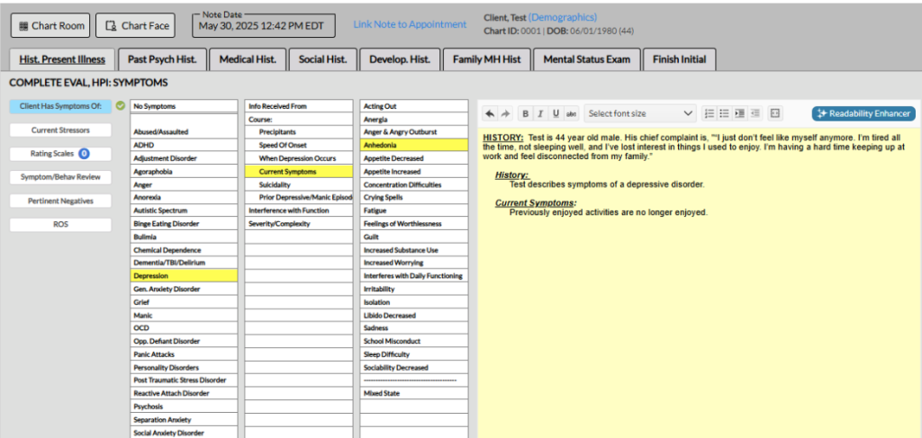Screen dimensions: 922x438
Task: Toggle bold text formatting
Action: (x=526, y=113)
